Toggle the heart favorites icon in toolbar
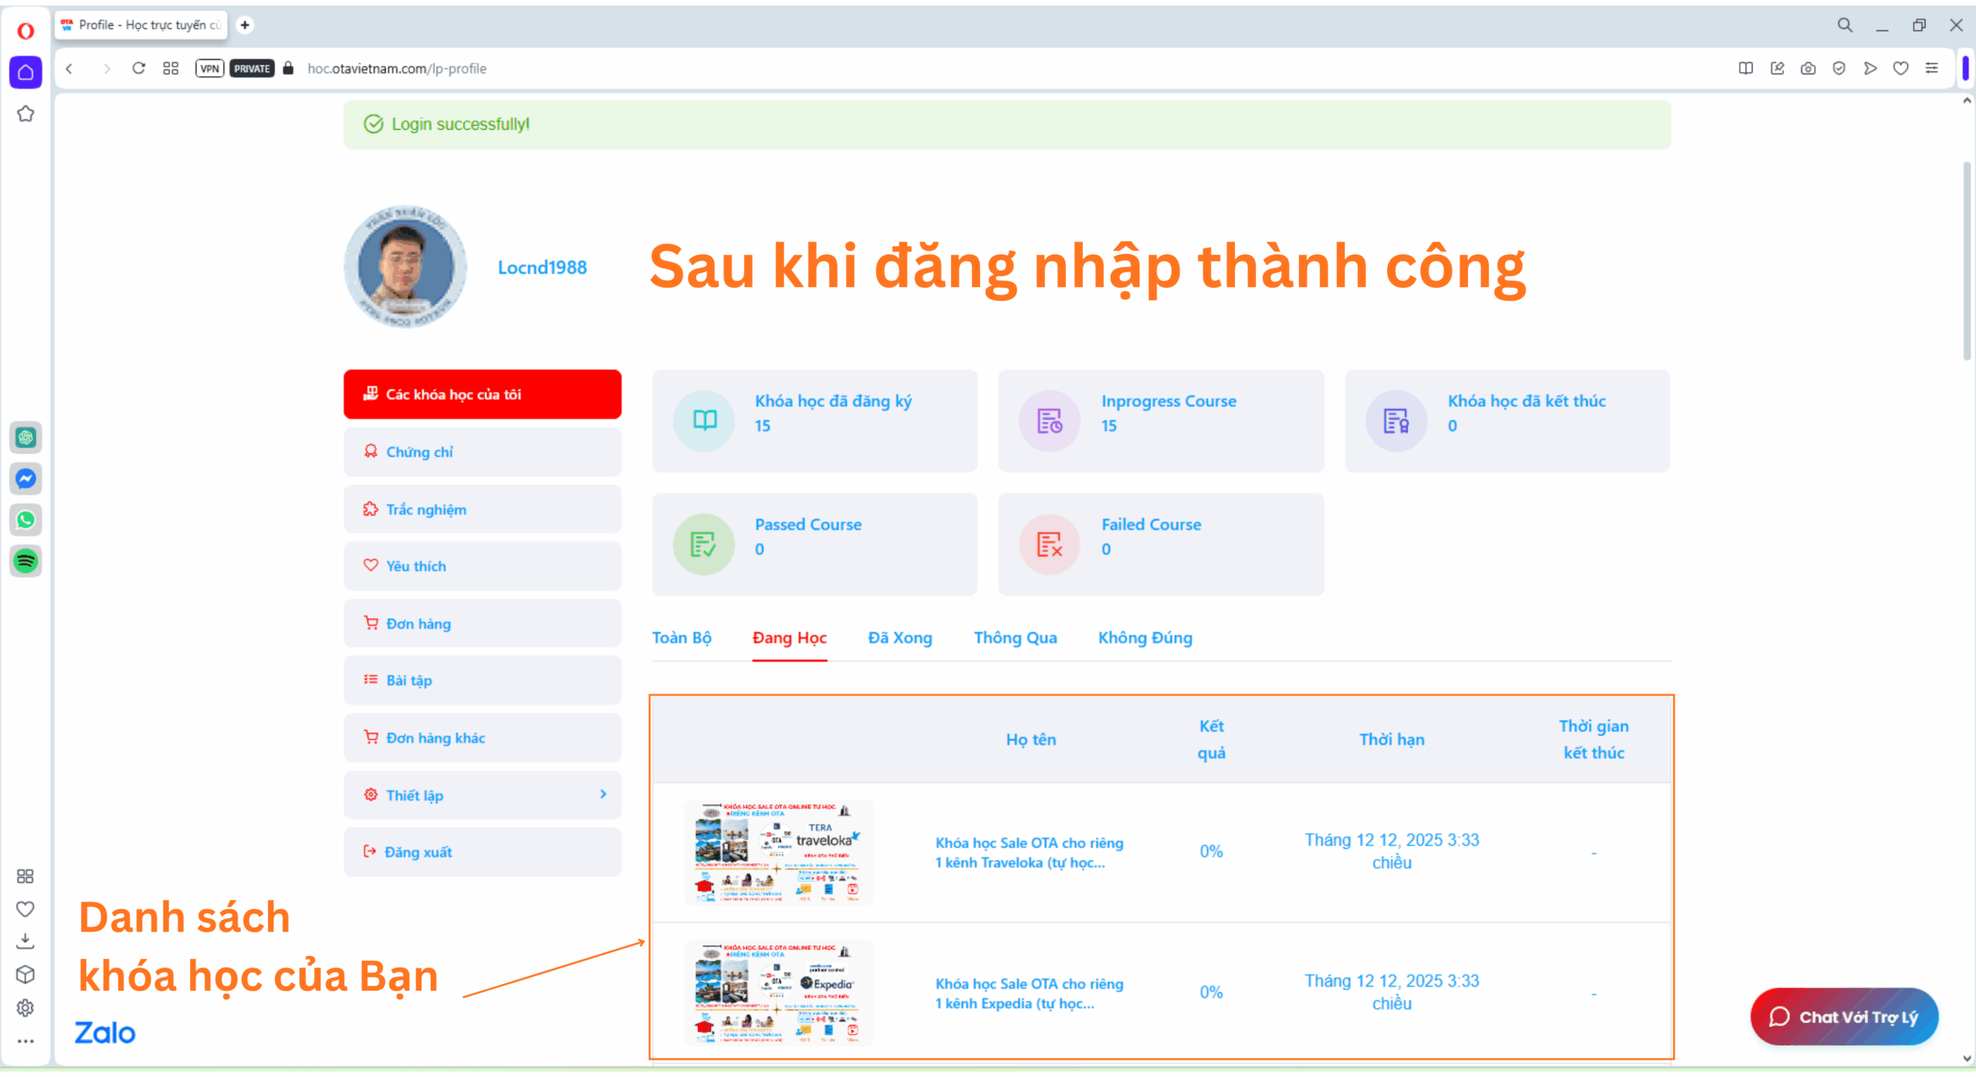Image resolution: width=1976 pixels, height=1077 pixels. point(1901,68)
